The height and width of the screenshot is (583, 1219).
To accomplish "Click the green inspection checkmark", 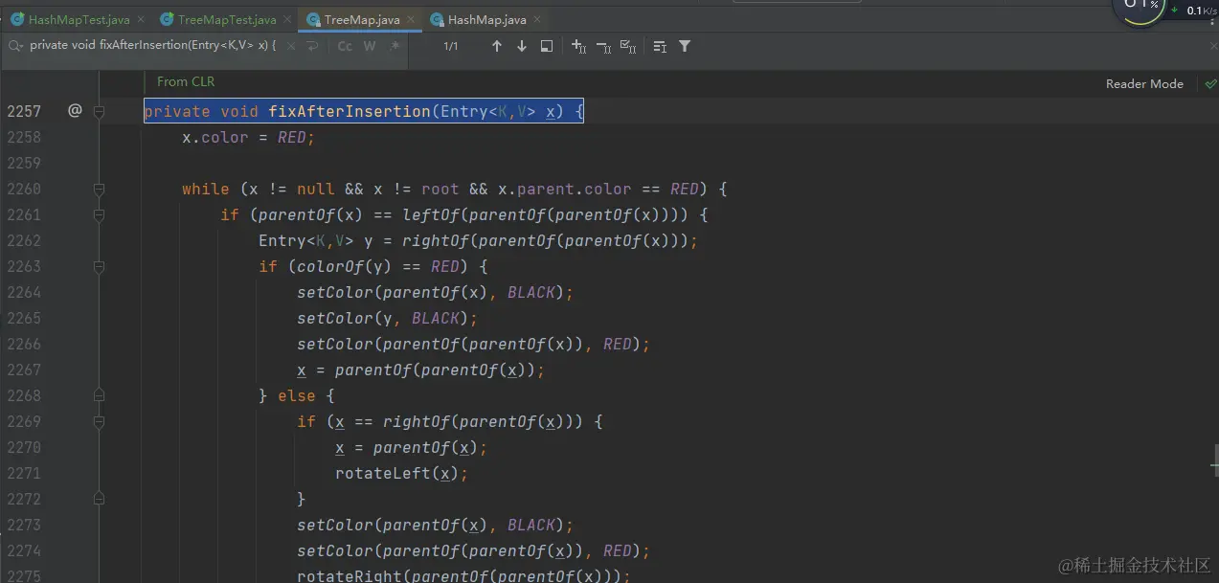I will (x=1210, y=84).
